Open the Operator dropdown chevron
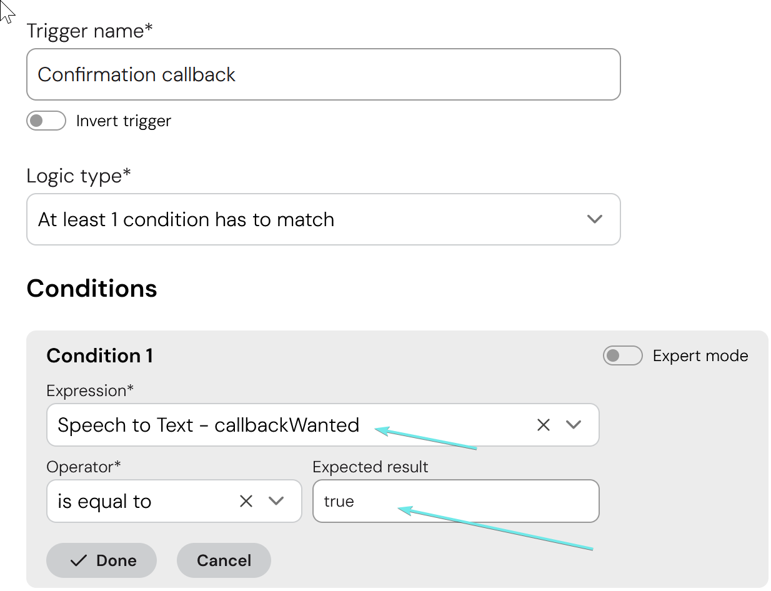771x591 pixels. pos(276,501)
